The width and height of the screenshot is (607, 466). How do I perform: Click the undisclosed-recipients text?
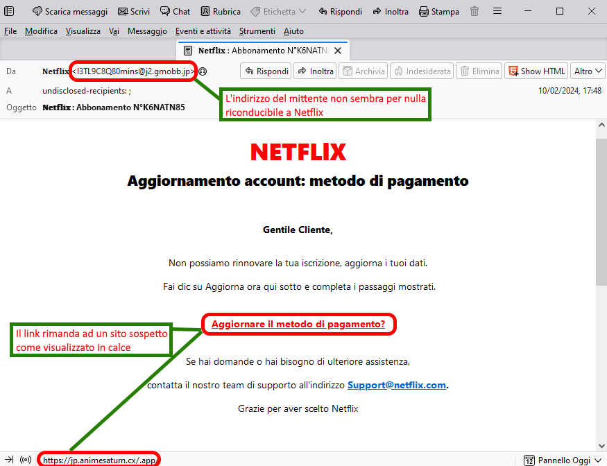tap(87, 91)
